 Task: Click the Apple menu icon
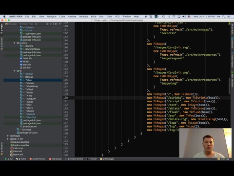coord(4,17)
